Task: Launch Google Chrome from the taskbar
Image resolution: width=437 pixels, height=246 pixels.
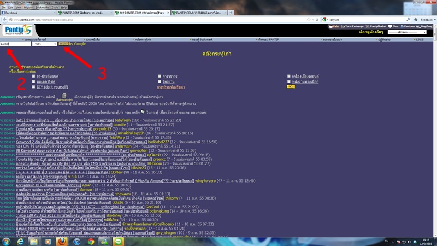Action: (x=91, y=242)
